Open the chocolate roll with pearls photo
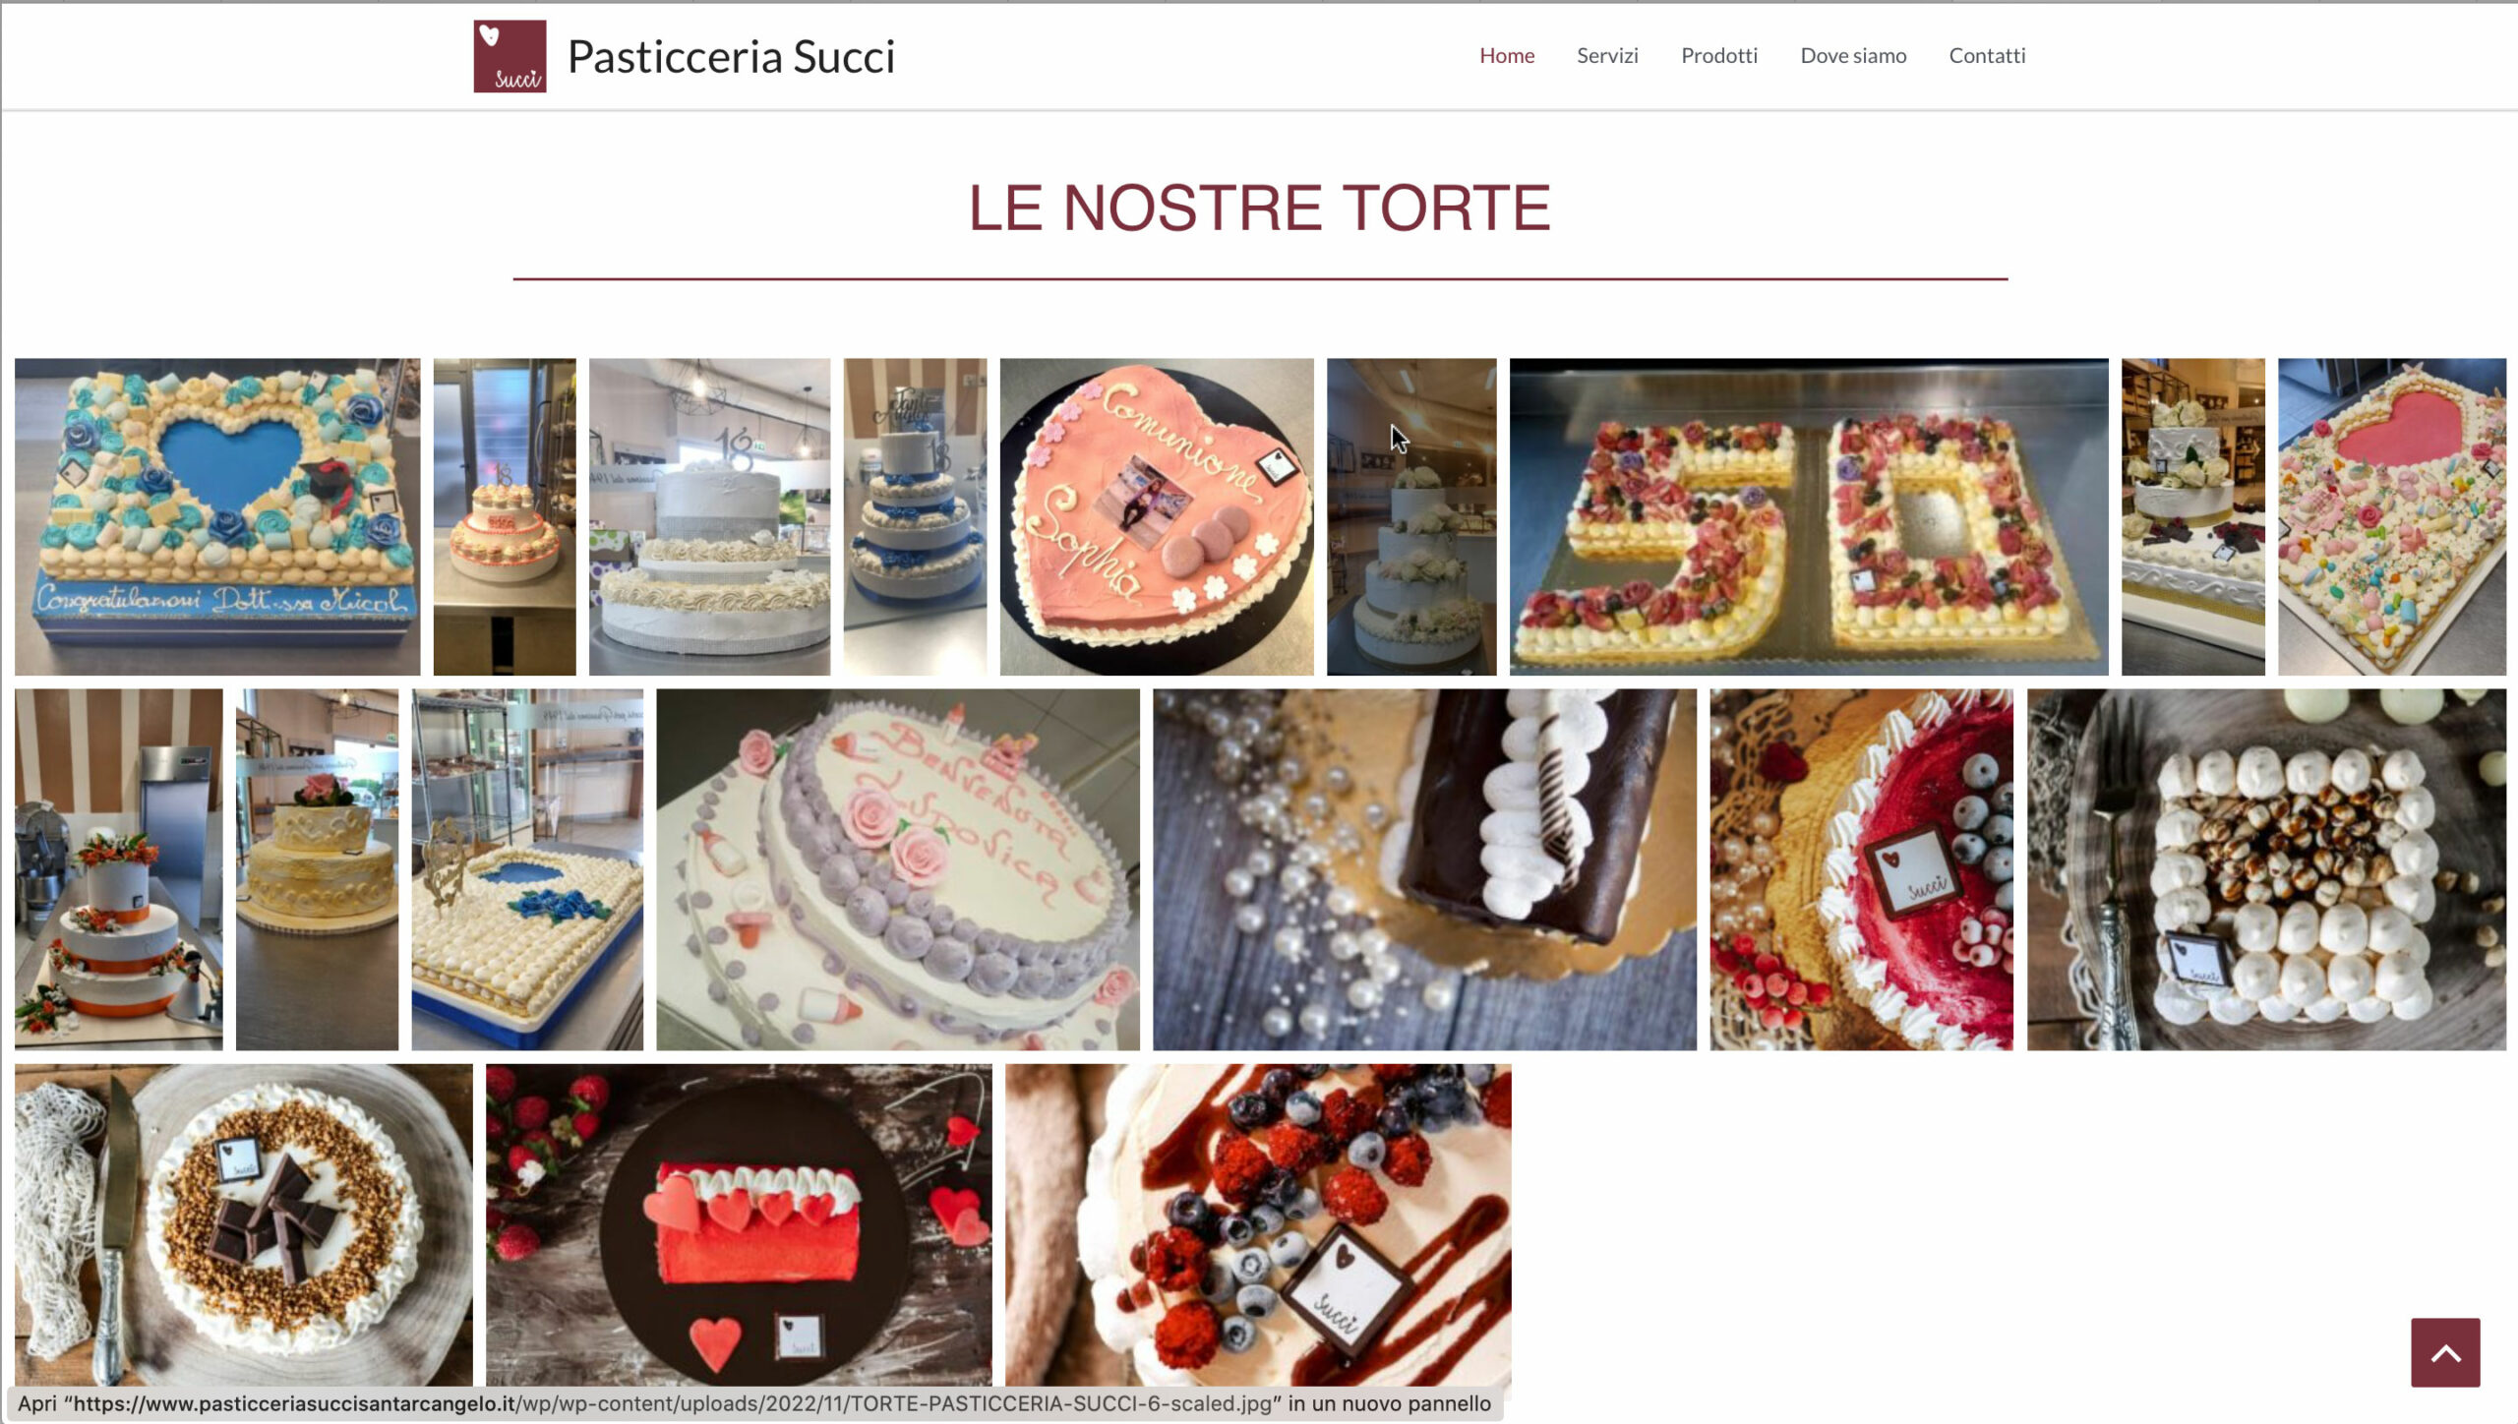Image resolution: width=2518 pixels, height=1424 pixels. coord(1424,869)
